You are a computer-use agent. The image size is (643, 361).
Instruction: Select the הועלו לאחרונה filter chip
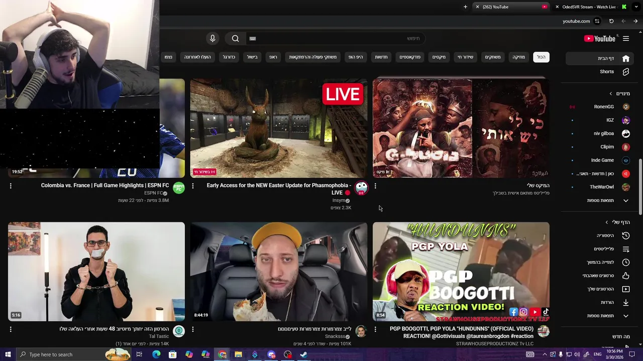point(197,57)
